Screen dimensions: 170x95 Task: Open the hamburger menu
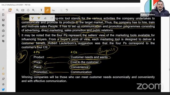(x=3, y=9)
